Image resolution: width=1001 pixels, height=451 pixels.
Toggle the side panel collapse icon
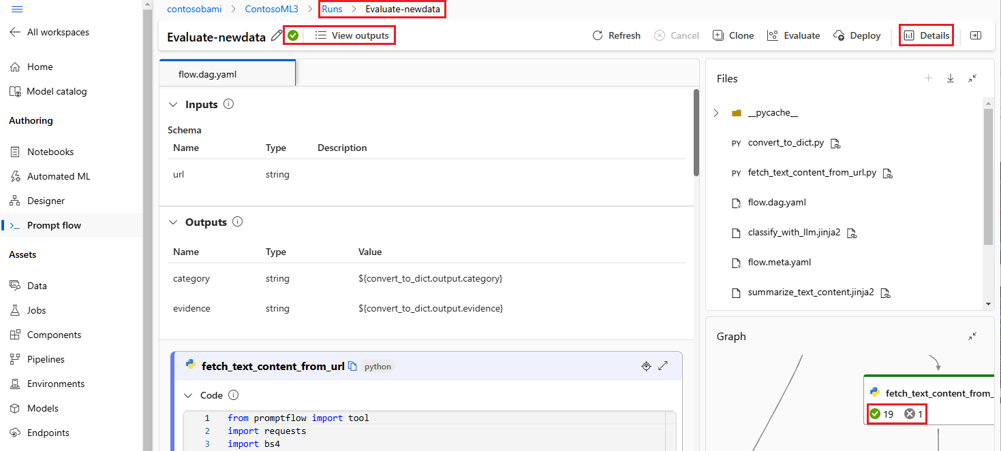tap(975, 35)
